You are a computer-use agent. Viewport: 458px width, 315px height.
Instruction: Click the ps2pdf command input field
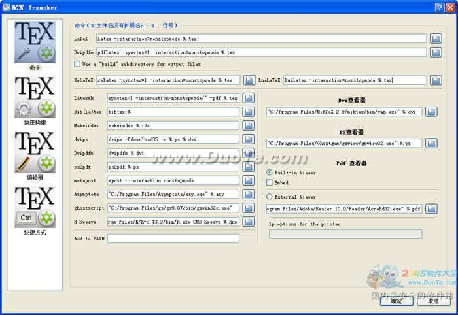(x=173, y=167)
